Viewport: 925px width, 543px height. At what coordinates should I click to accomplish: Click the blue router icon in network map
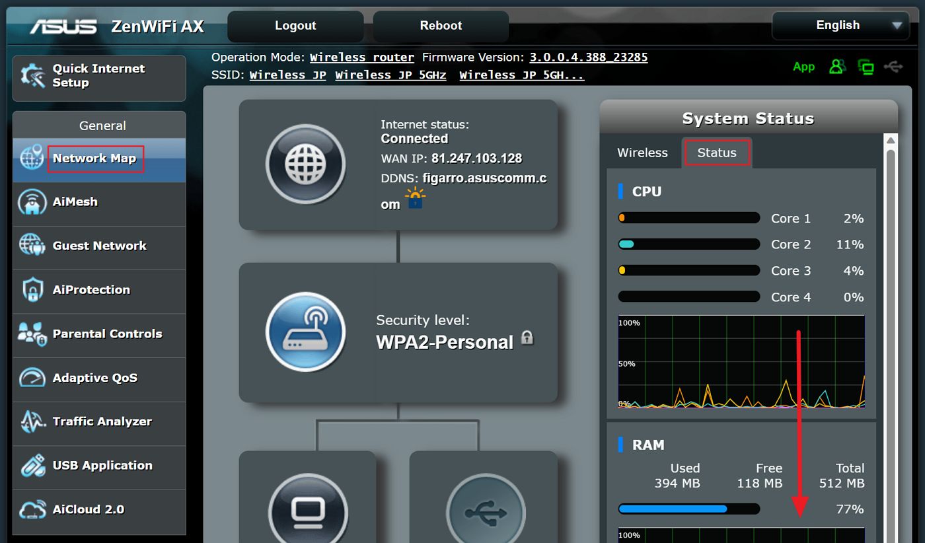point(306,332)
